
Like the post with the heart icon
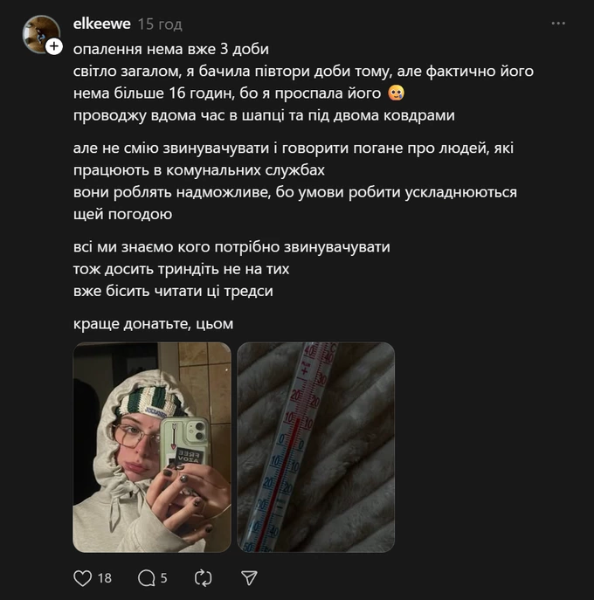83,578
